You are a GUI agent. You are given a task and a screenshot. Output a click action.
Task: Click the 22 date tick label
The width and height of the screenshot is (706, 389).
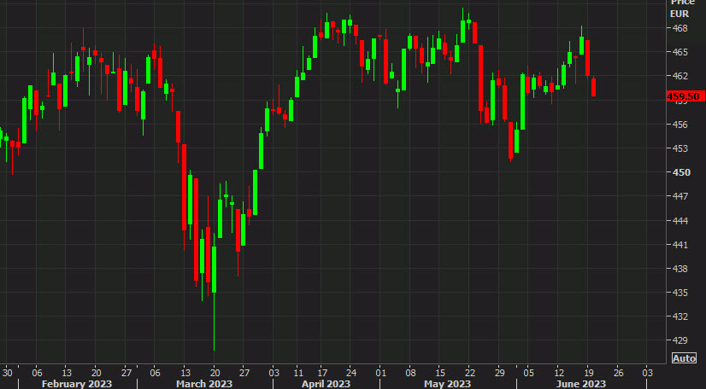pos(470,373)
